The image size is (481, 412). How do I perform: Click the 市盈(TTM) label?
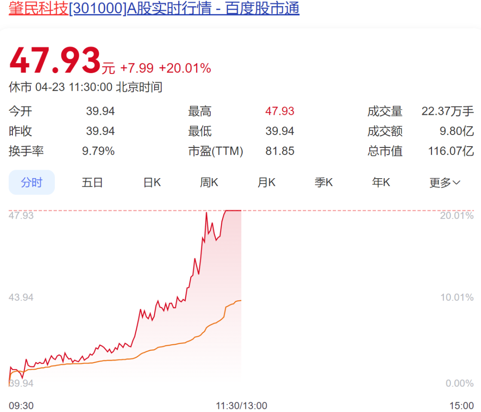click(216, 151)
